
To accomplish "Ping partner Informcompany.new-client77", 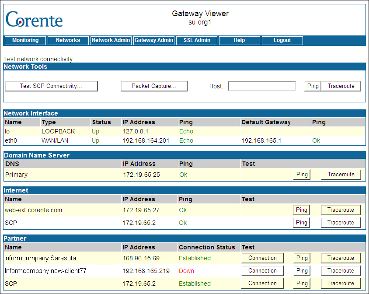I will 302,271.
